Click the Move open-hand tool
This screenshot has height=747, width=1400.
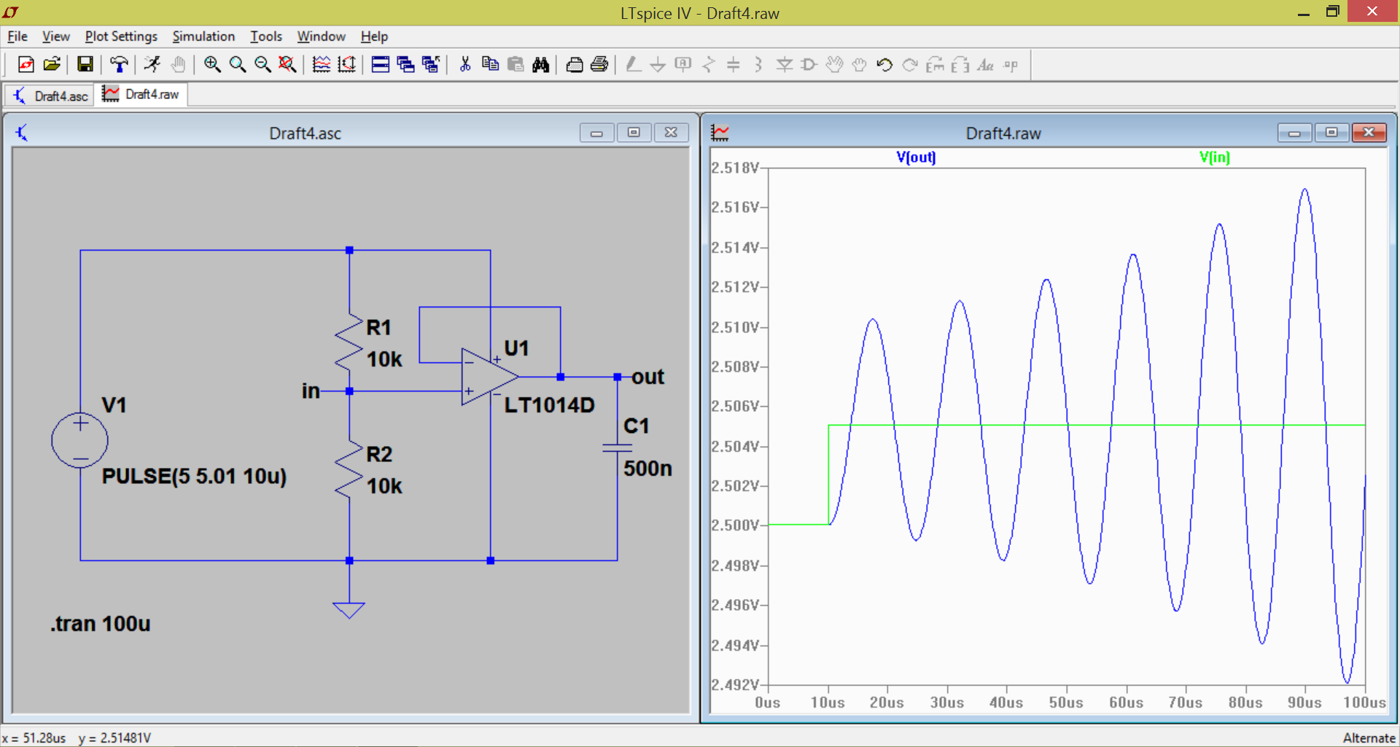click(835, 65)
